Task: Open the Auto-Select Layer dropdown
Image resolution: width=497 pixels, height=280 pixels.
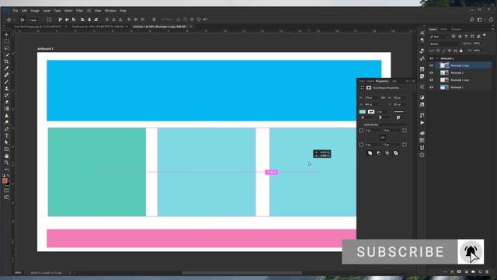Action: [34, 19]
